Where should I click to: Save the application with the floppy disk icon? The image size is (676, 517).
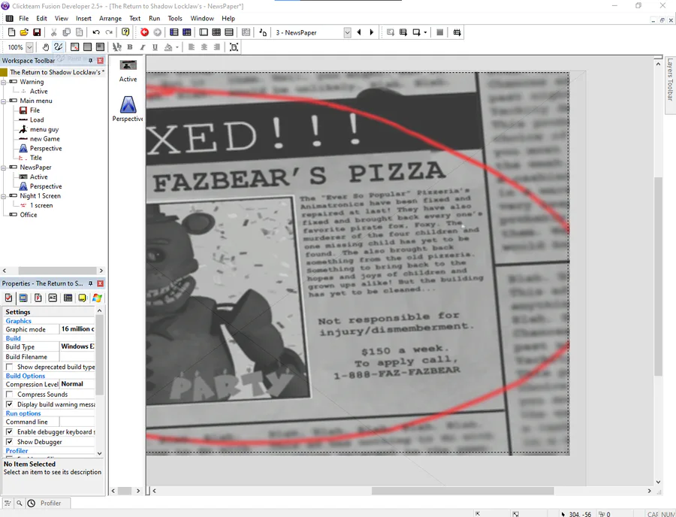pos(37,32)
